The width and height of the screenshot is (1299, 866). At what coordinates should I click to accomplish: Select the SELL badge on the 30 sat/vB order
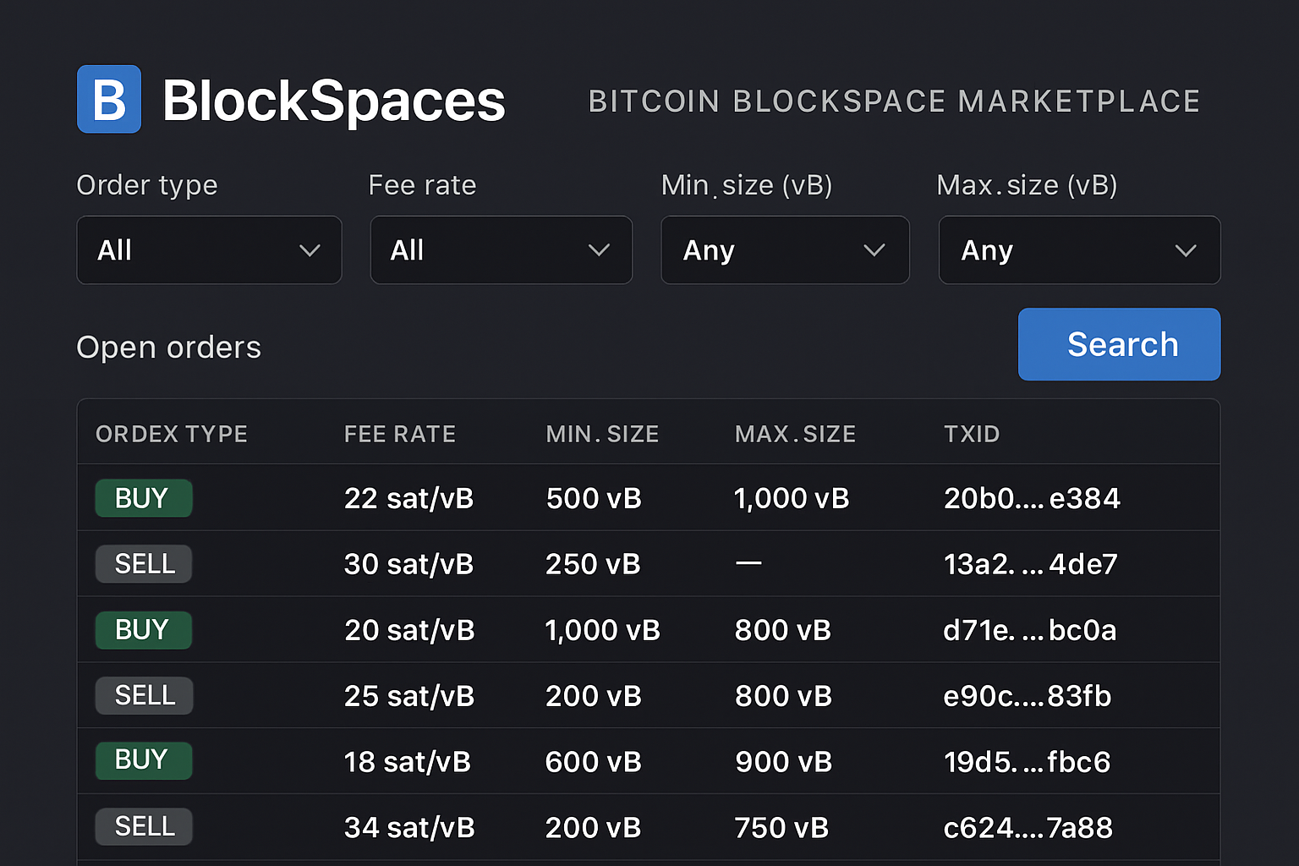(x=143, y=563)
